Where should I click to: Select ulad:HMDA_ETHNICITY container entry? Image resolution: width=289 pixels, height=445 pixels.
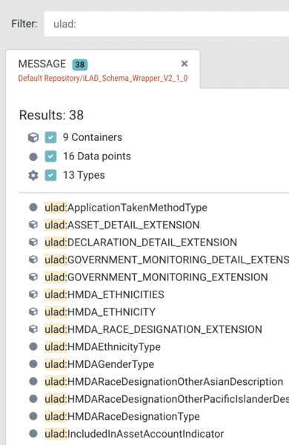pos(100,312)
